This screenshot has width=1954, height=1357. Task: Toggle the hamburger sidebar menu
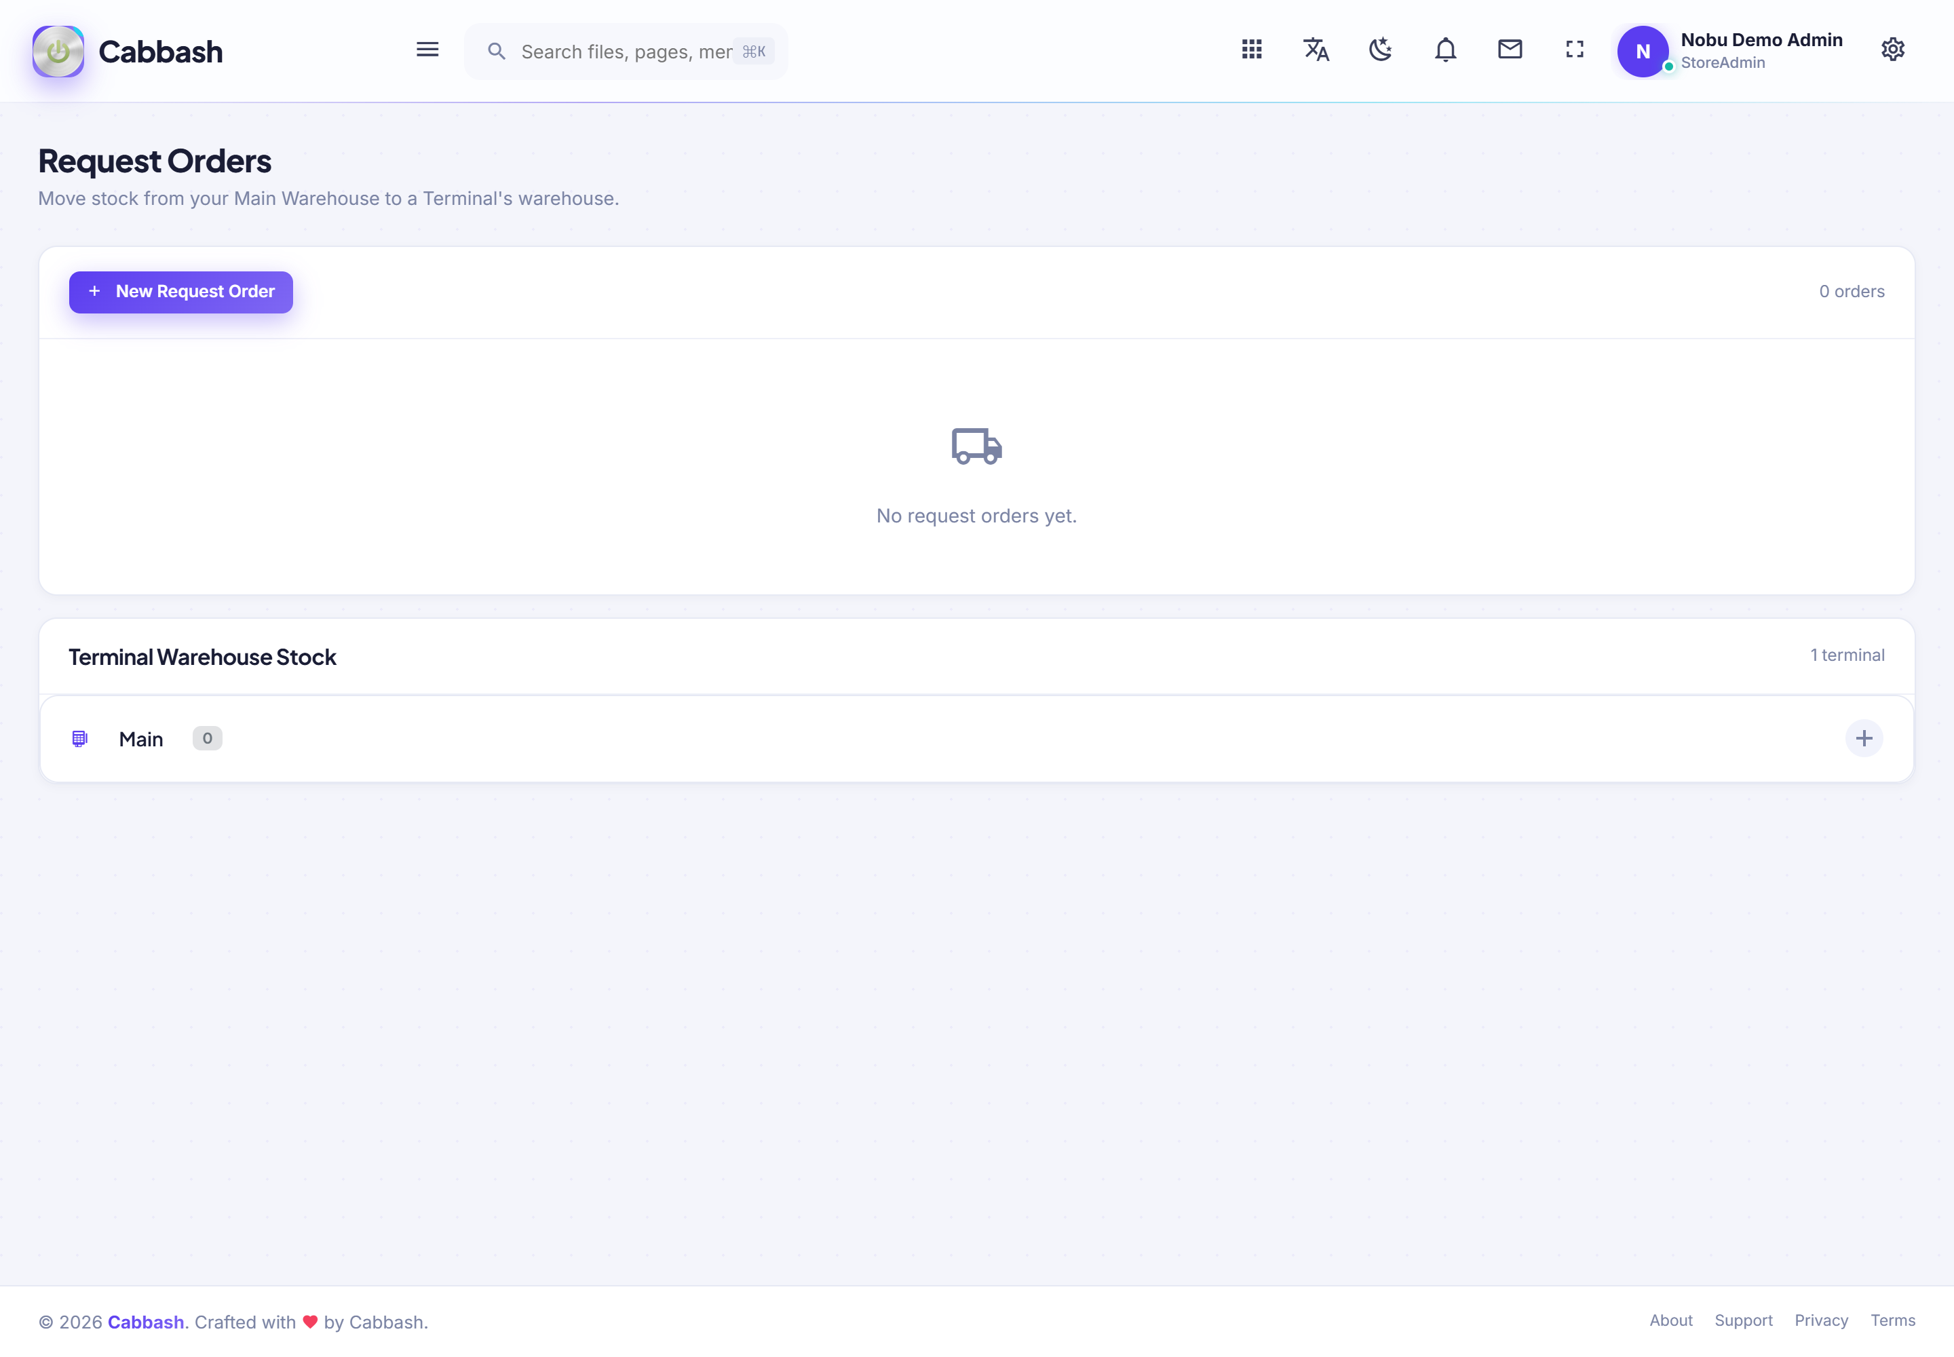427,50
